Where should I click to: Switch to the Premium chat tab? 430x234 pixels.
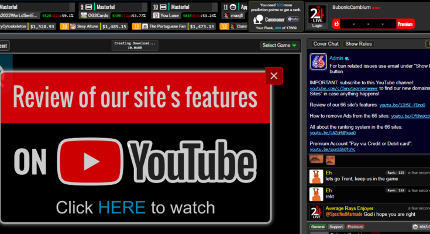pos(355,227)
